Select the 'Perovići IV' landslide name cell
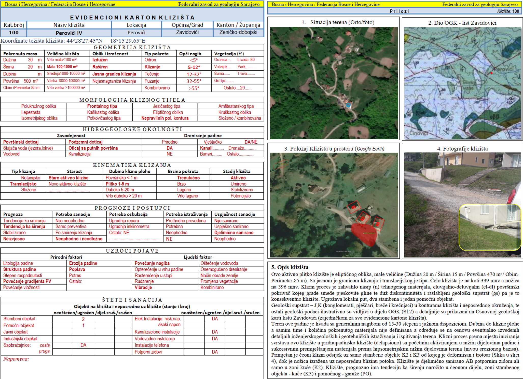The width and height of the screenshot is (523, 379). 69,33
